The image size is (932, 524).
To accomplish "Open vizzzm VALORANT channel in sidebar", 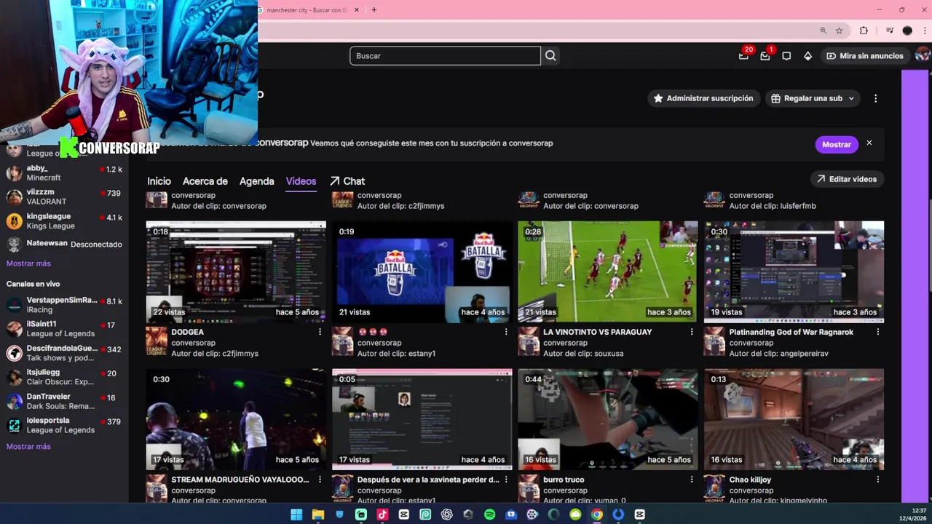I will pos(64,197).
